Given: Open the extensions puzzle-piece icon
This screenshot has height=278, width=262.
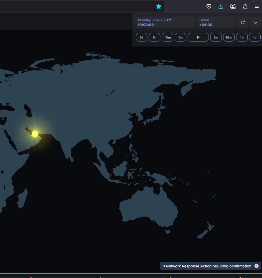Looking at the screenshot, I should coord(245,7).
